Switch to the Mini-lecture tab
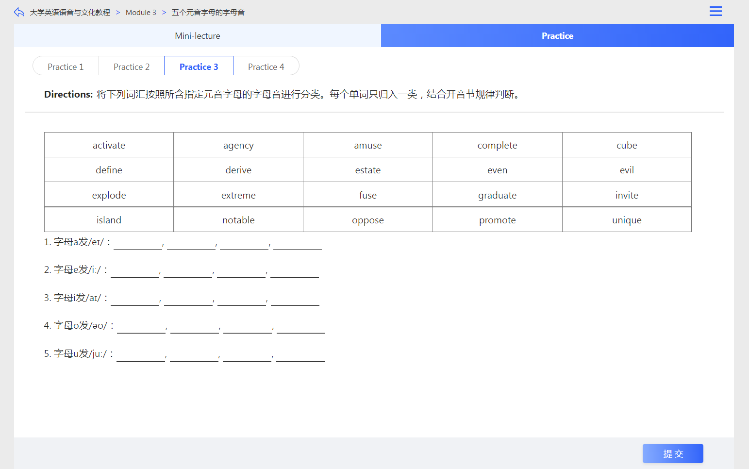The image size is (749, 469). [x=197, y=36]
